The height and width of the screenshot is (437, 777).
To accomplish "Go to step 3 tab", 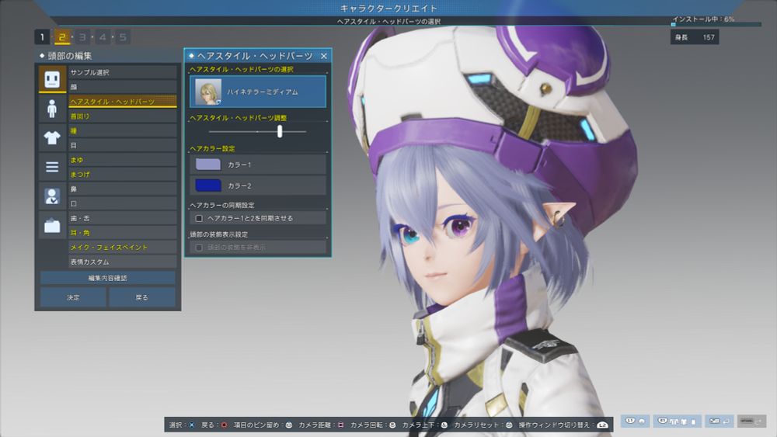I will pos(82,37).
